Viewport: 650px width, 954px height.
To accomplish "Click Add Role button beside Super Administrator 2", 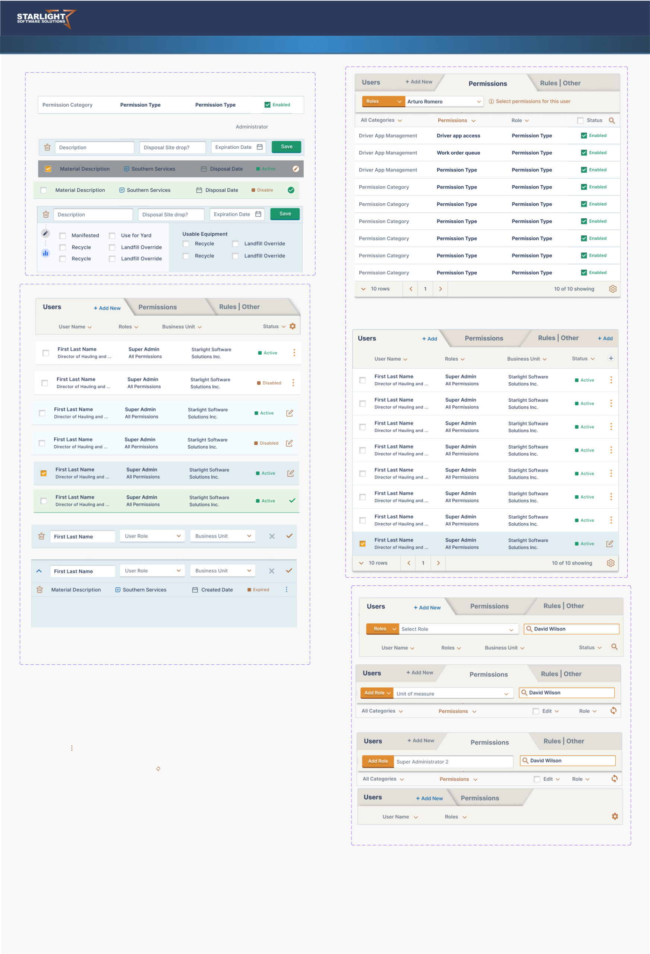I will (x=377, y=761).
